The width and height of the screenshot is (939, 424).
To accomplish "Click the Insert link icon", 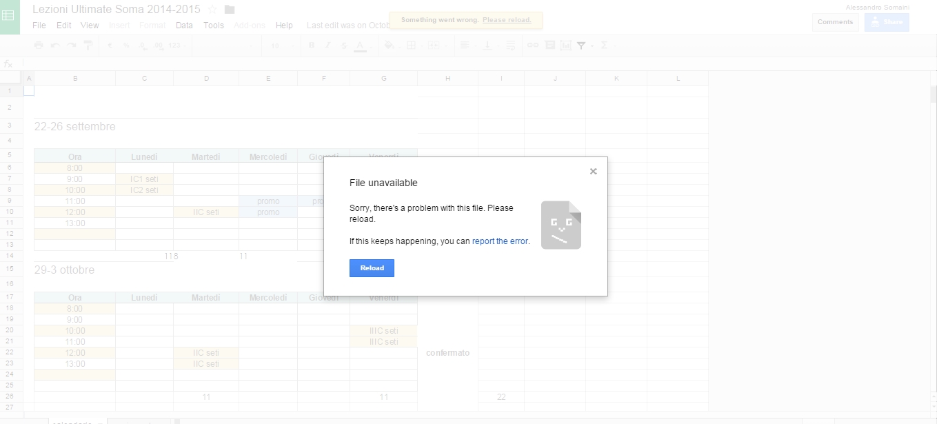I will click(x=533, y=46).
